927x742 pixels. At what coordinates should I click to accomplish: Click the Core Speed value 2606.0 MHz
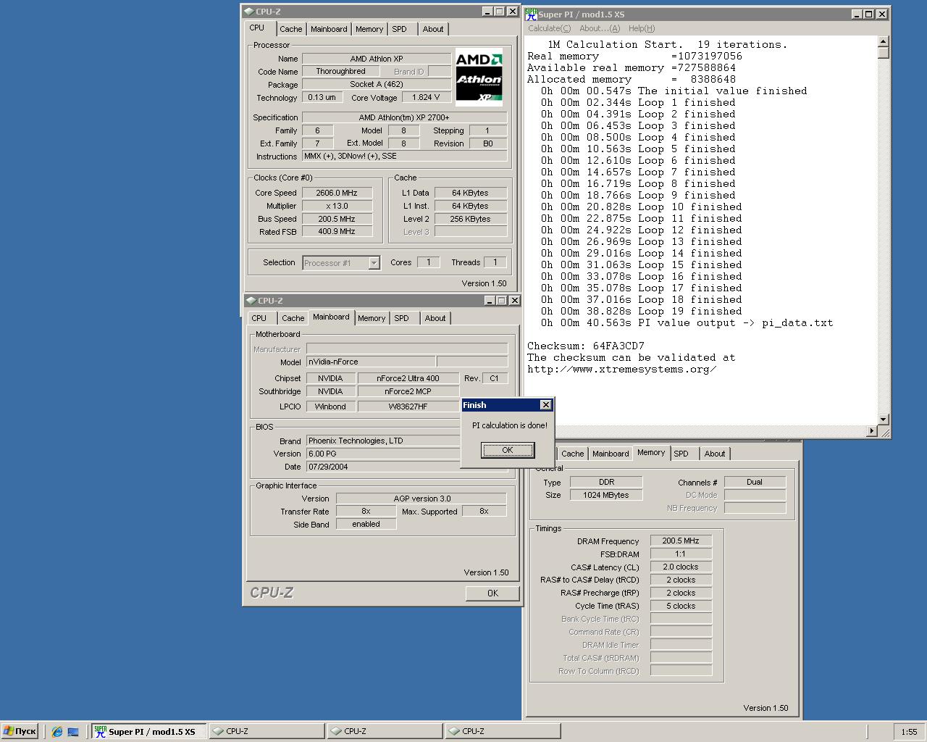pos(337,193)
